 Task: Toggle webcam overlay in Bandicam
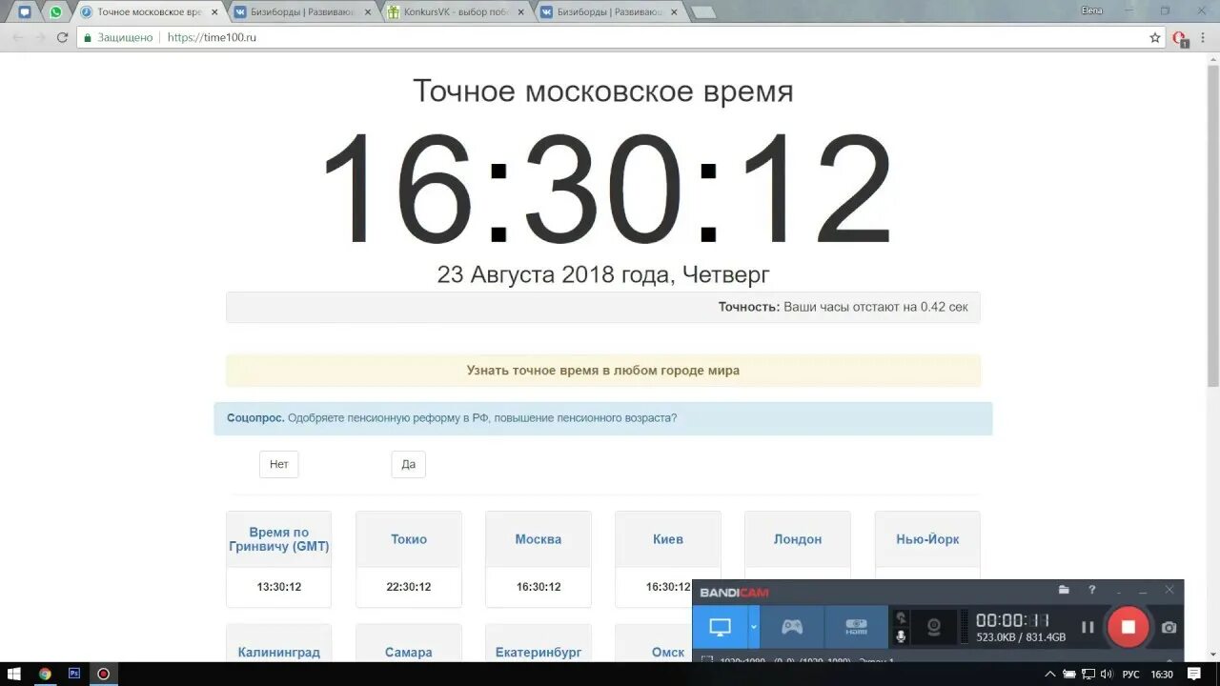pos(935,627)
